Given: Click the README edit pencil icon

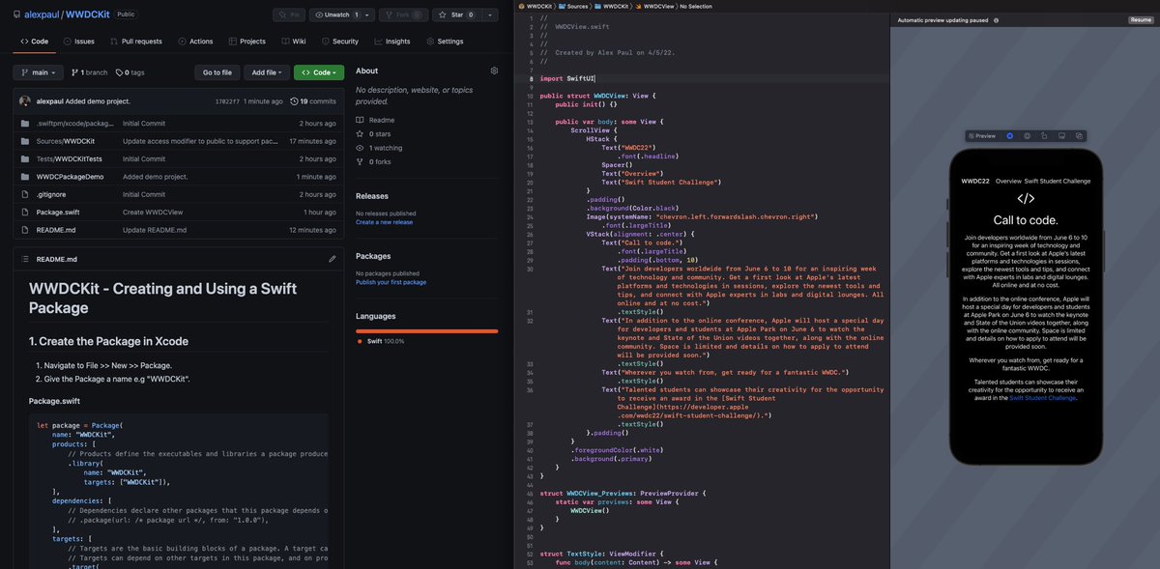Looking at the screenshot, I should (332, 259).
